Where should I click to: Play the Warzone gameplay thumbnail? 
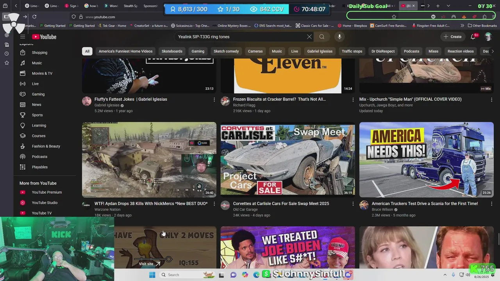coord(149,160)
